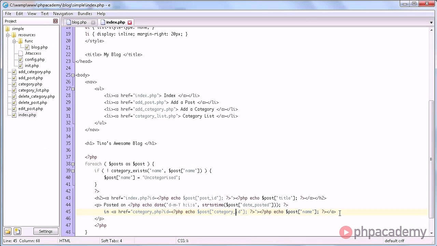Open add_category.php in project tree
This screenshot has width=437, height=246.
tap(34, 72)
